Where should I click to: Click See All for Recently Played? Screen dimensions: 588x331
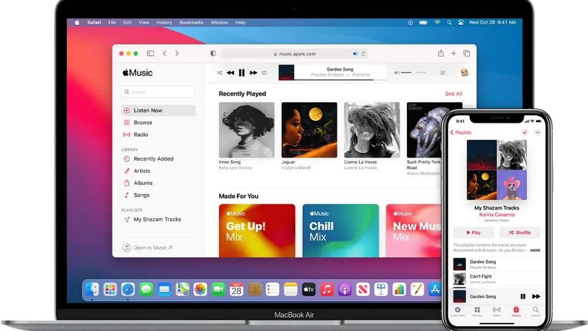click(x=453, y=94)
